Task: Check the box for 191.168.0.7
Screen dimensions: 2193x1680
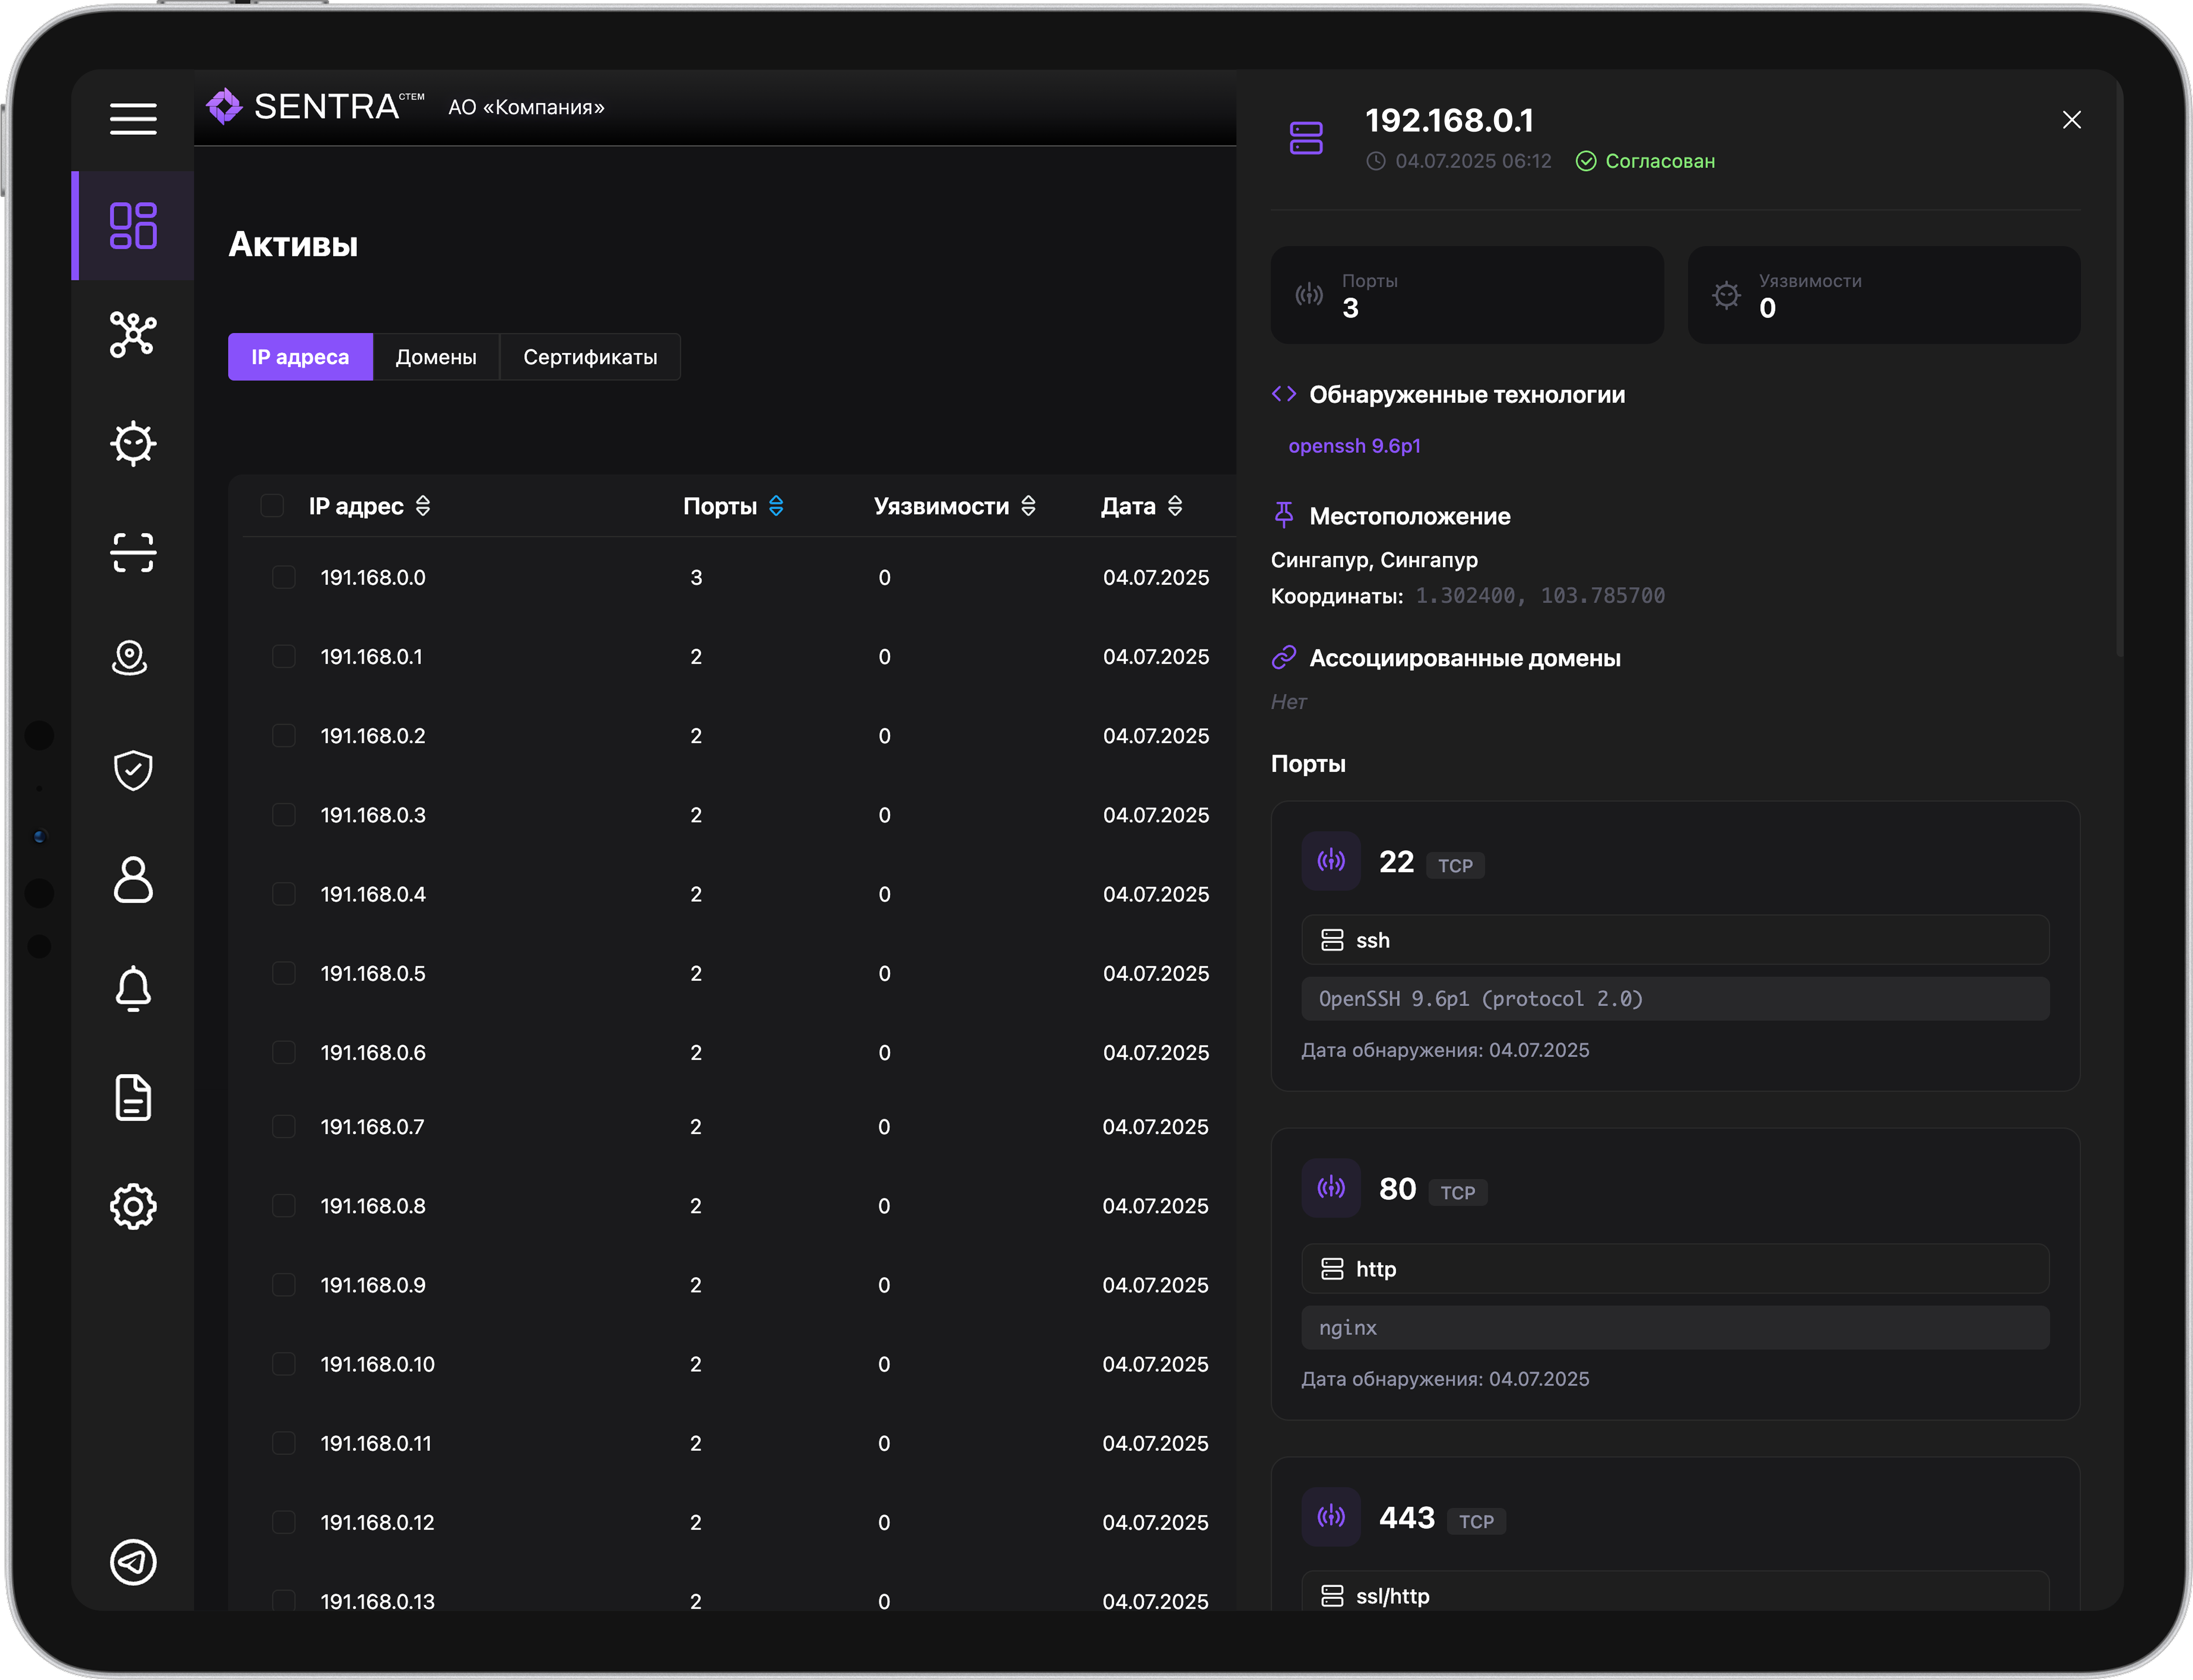Action: click(284, 1126)
